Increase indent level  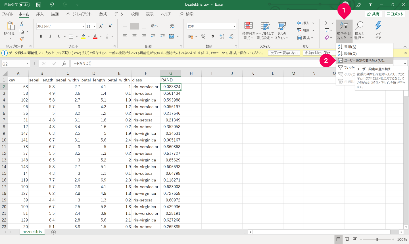click(x=162, y=36)
